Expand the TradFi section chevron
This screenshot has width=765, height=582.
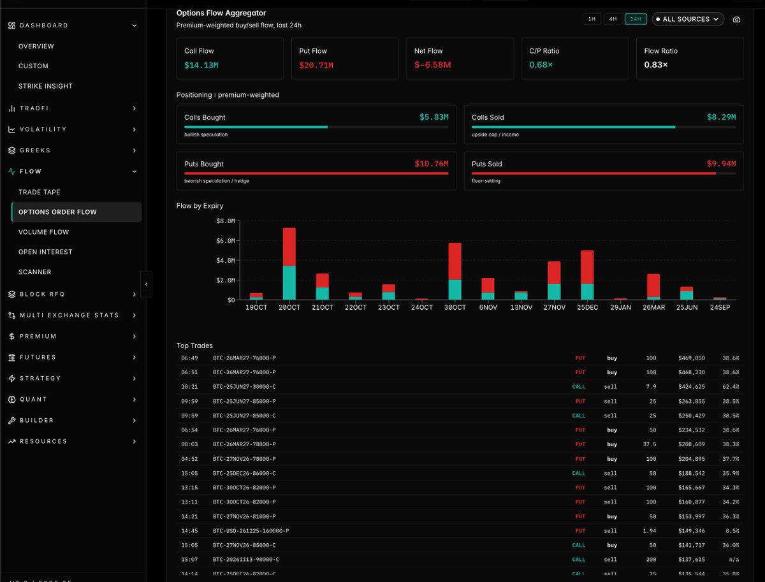click(134, 108)
